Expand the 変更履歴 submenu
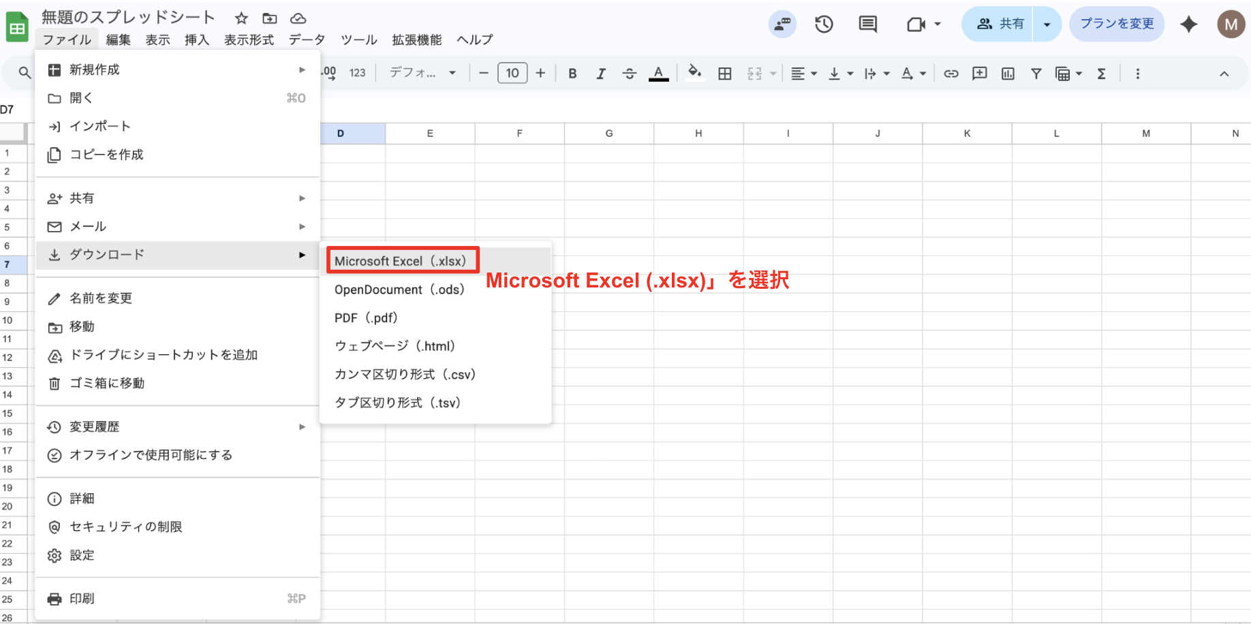Screen dimensions: 1251x624 tap(177, 427)
